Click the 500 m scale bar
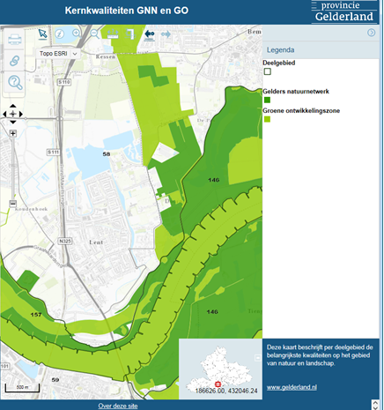The width and height of the screenshot is (384, 410). [22, 388]
